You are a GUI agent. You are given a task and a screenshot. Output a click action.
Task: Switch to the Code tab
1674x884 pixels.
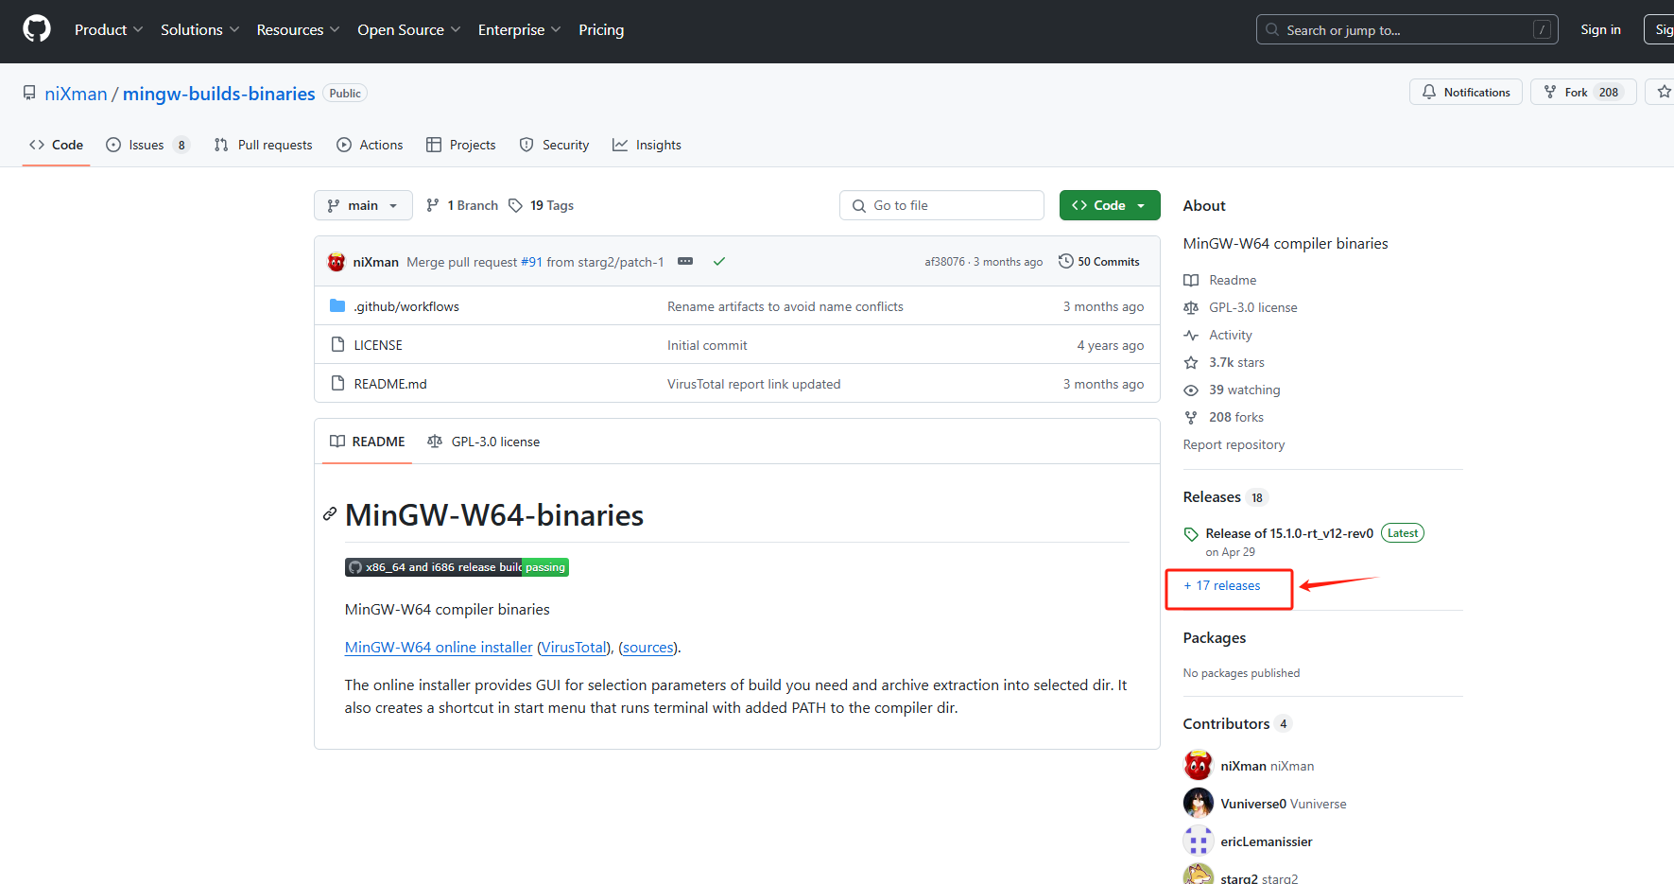click(x=56, y=145)
